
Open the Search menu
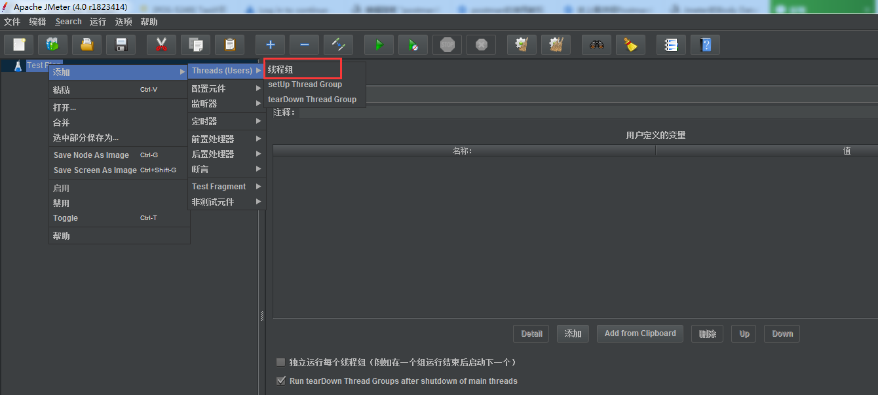click(69, 22)
